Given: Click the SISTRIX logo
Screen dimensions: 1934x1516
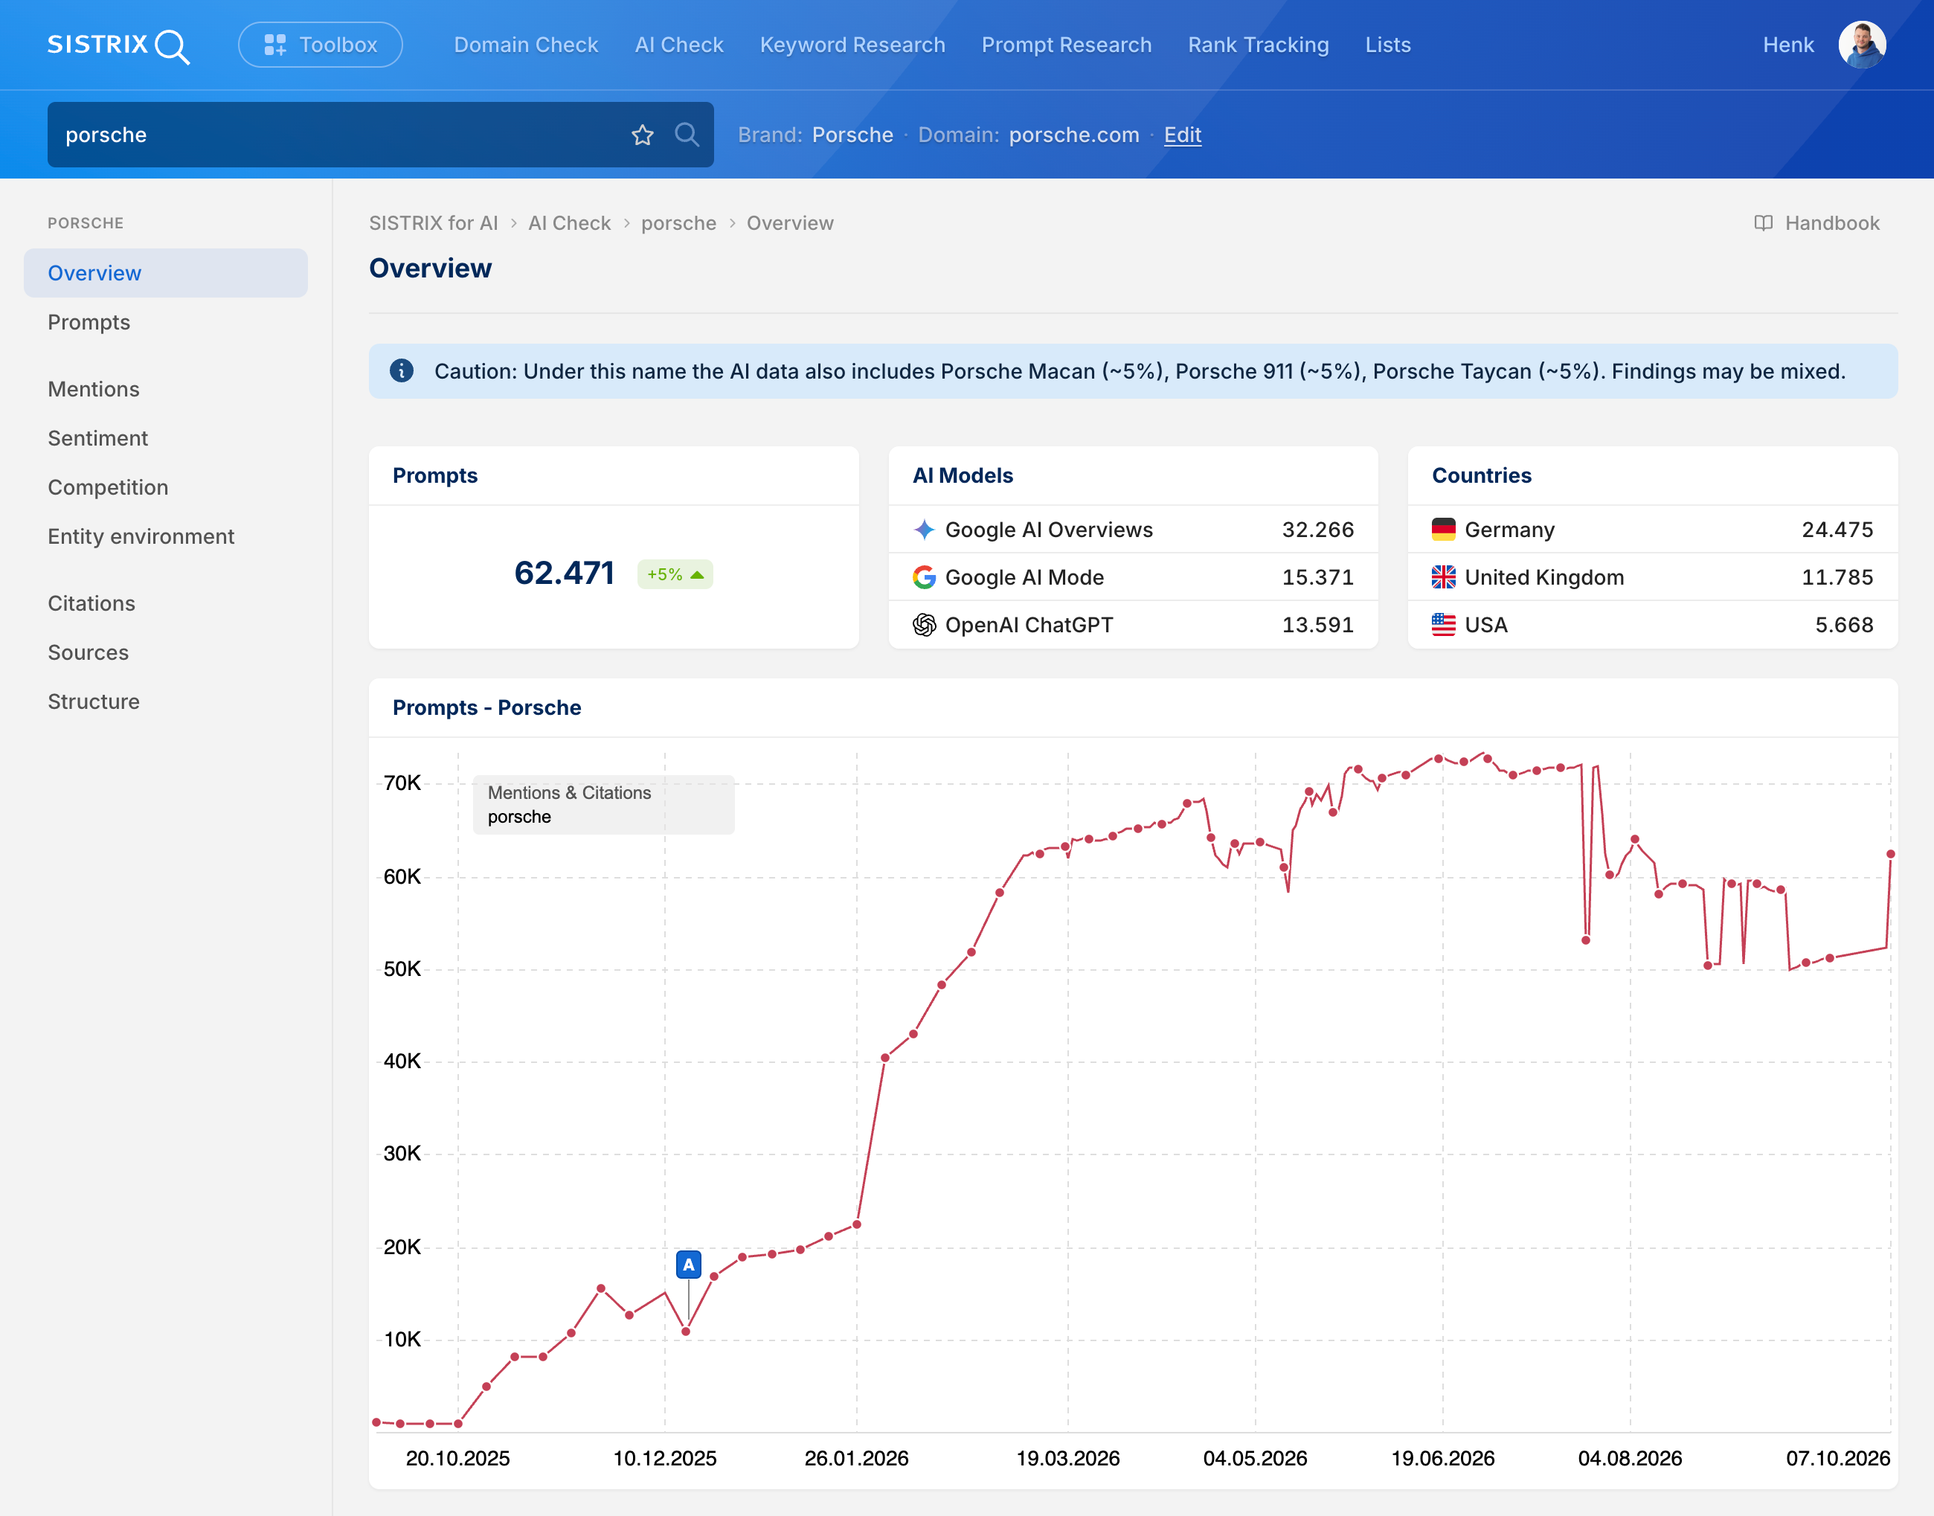Looking at the screenshot, I should [x=118, y=45].
